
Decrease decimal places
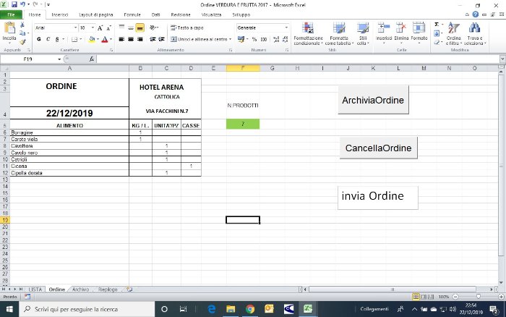(x=285, y=39)
